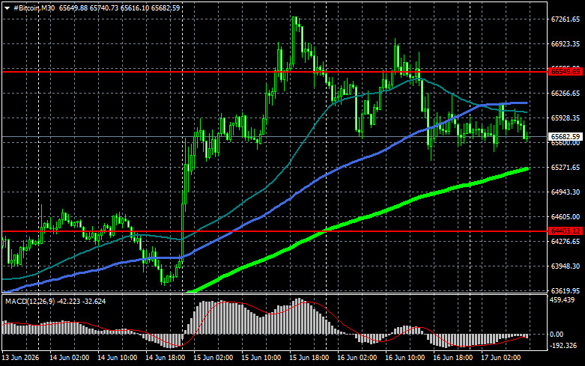Click the 15 Jun 02:00 time label

coord(213,358)
